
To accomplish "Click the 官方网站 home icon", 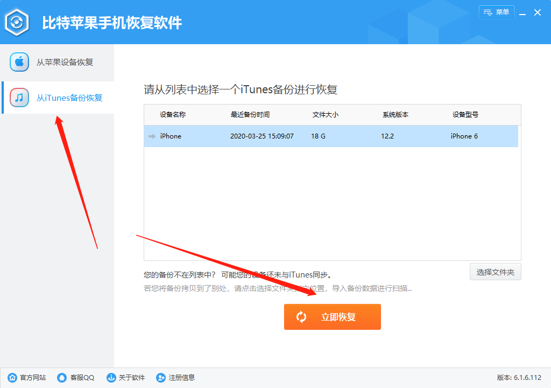I will tap(12, 378).
